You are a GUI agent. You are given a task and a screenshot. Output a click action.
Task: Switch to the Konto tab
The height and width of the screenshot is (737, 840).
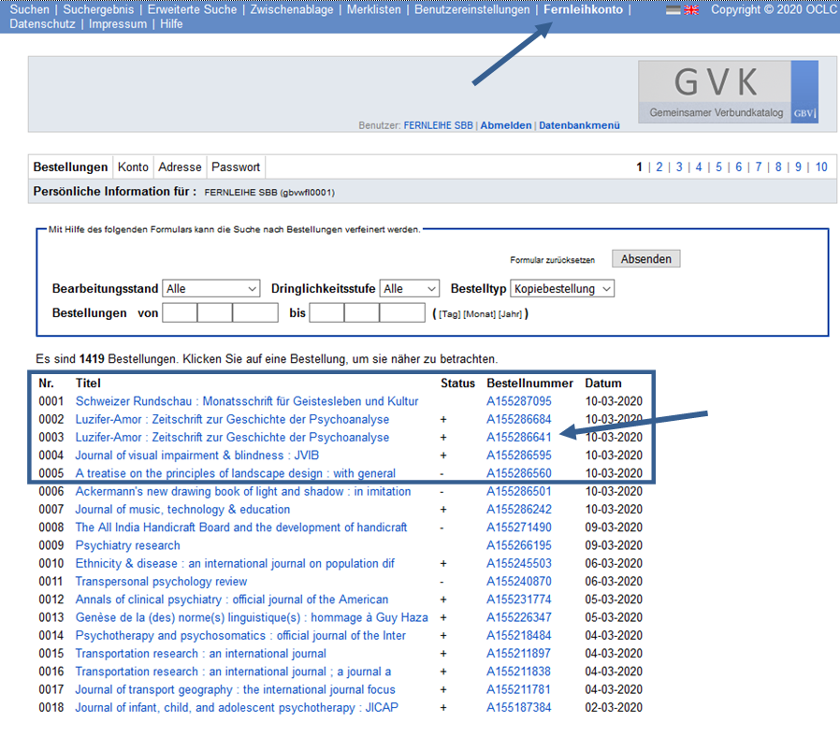coord(133,167)
